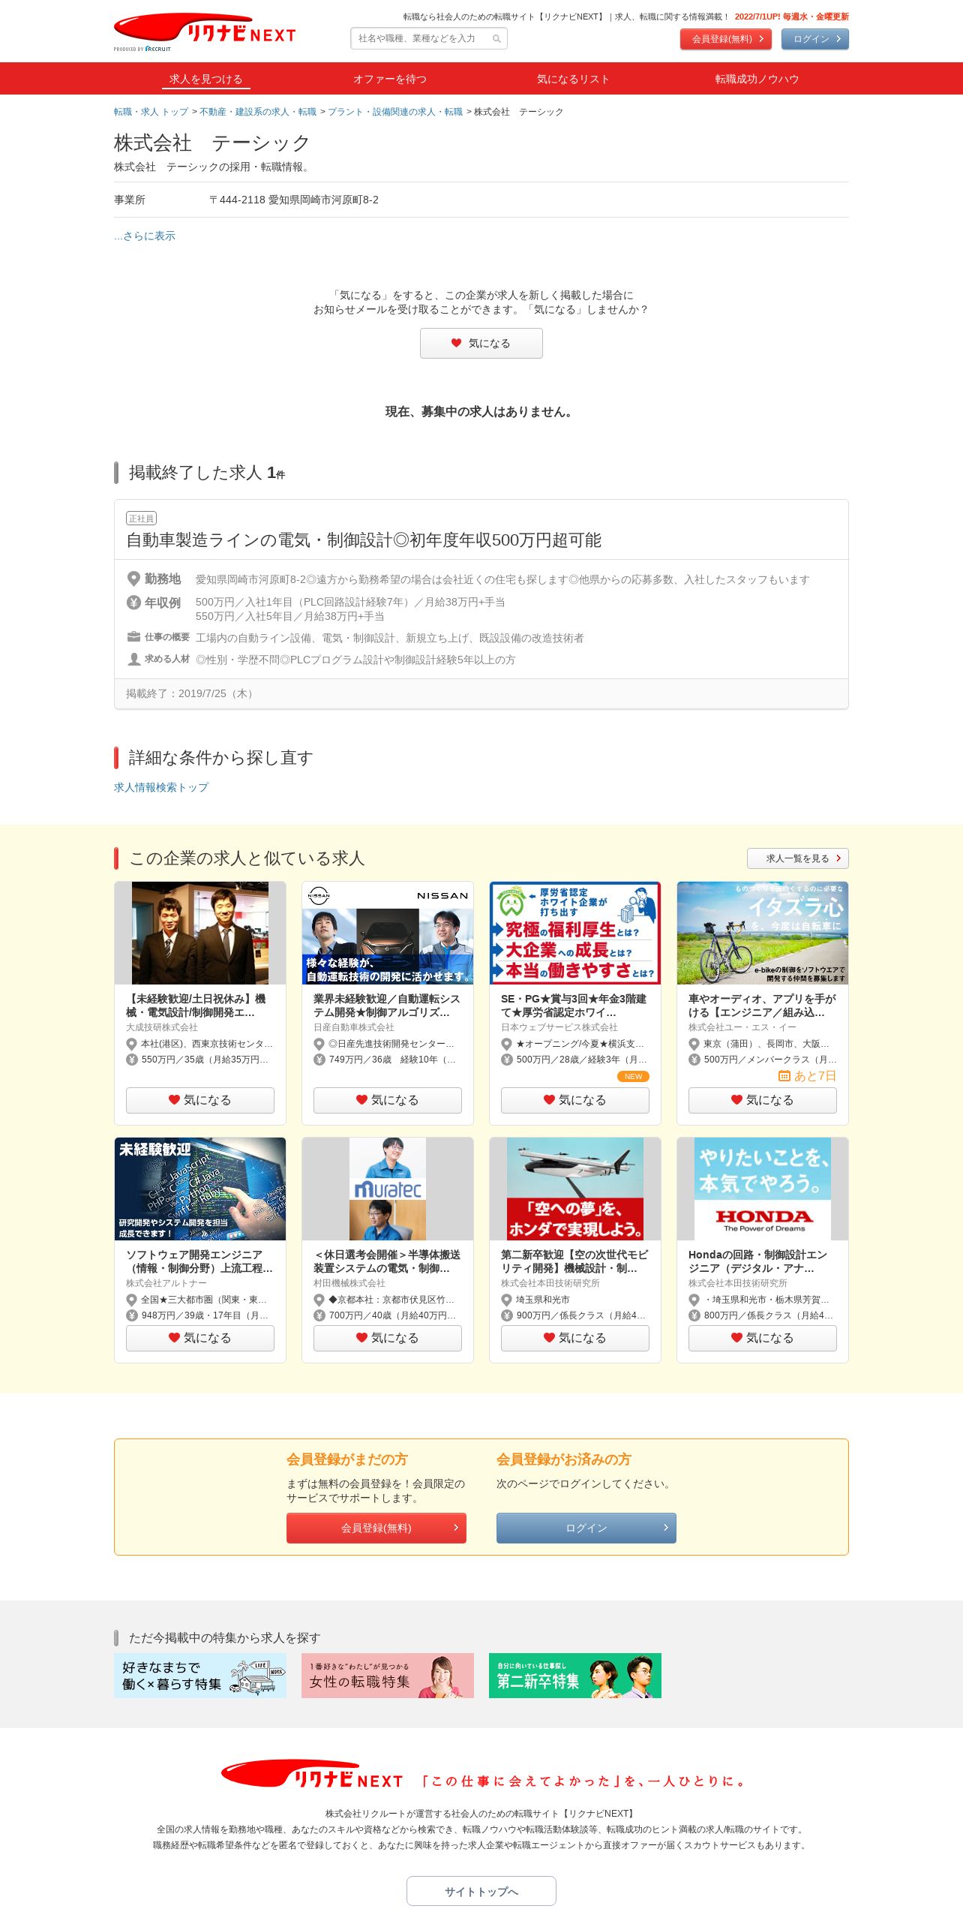Click the heart icon in company 気になる button
Screen dimensions: 963x1927
[456, 343]
